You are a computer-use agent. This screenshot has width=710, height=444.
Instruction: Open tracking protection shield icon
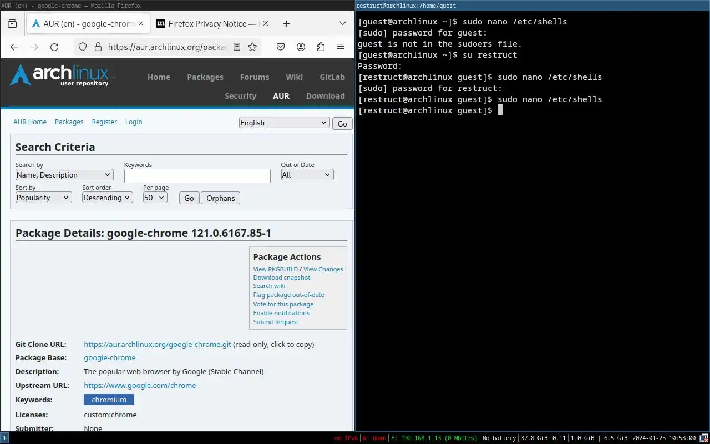click(x=83, y=47)
